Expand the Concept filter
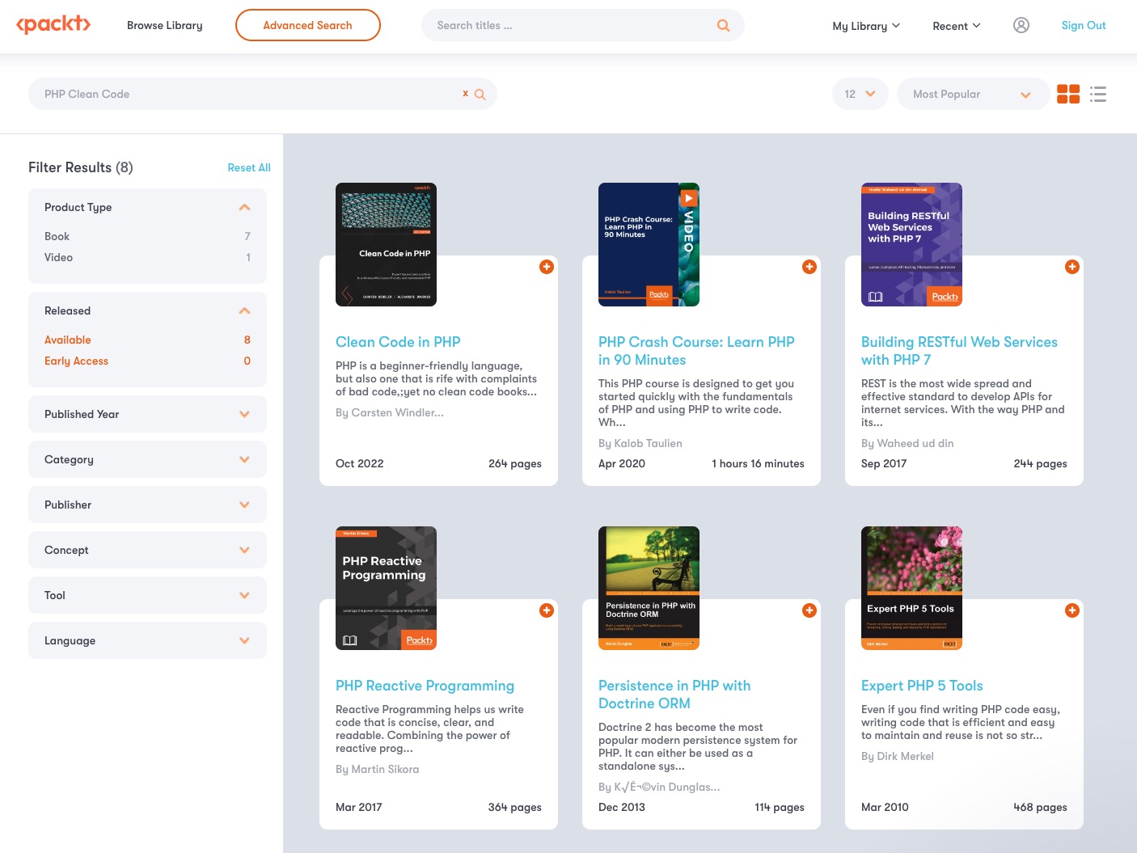The height and width of the screenshot is (853, 1137). pyautogui.click(x=147, y=550)
